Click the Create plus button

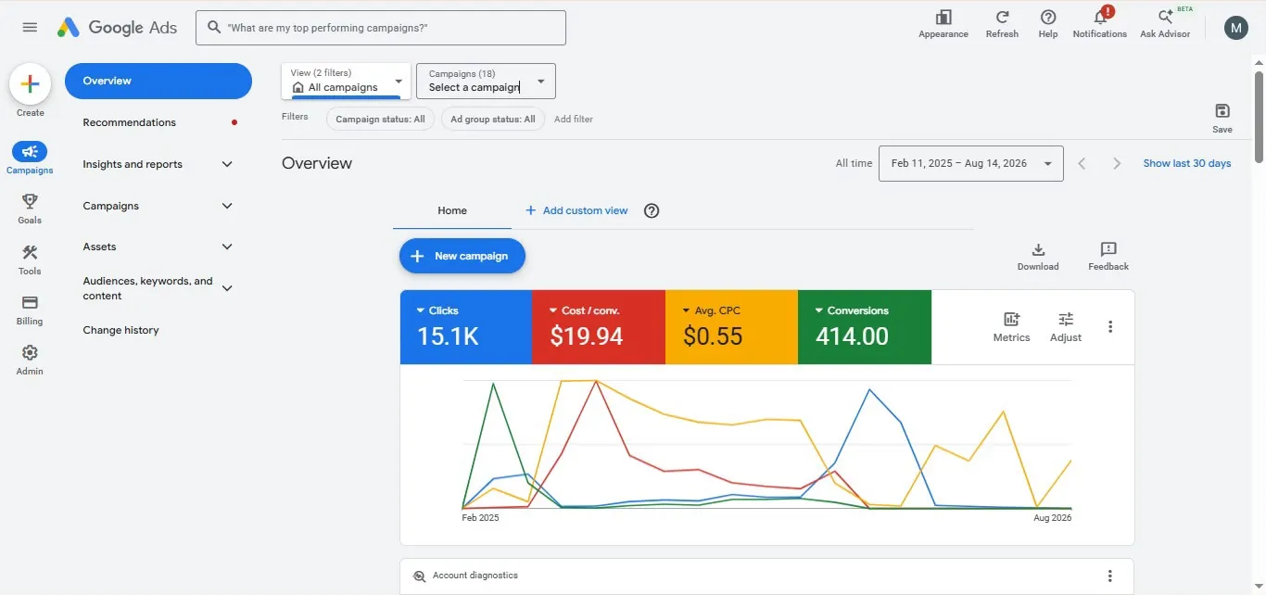click(x=30, y=84)
